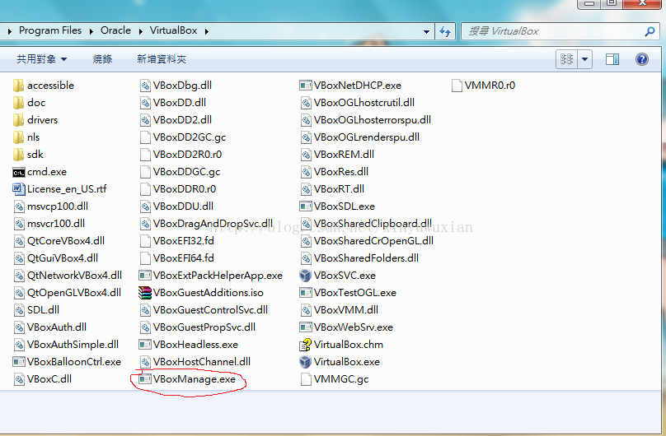Select the file VBoxSharedCrOpenGL.dll

(368, 241)
